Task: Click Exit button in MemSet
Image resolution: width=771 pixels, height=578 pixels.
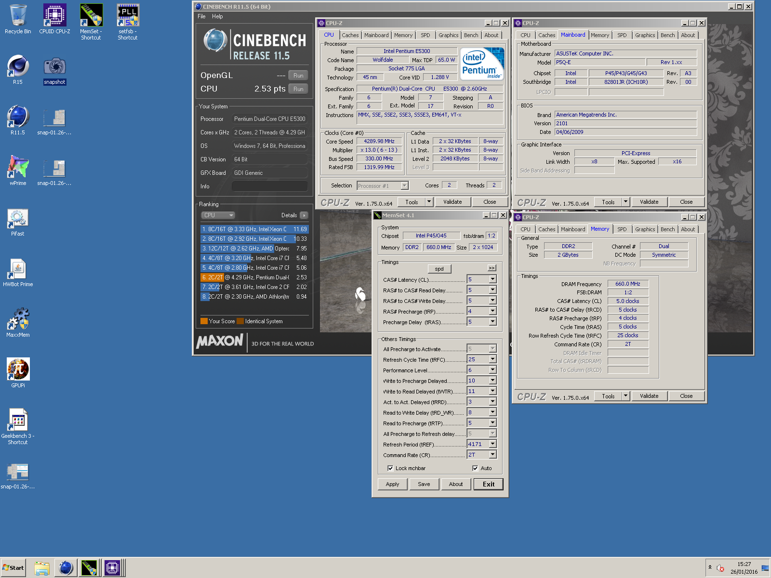Action: (489, 484)
